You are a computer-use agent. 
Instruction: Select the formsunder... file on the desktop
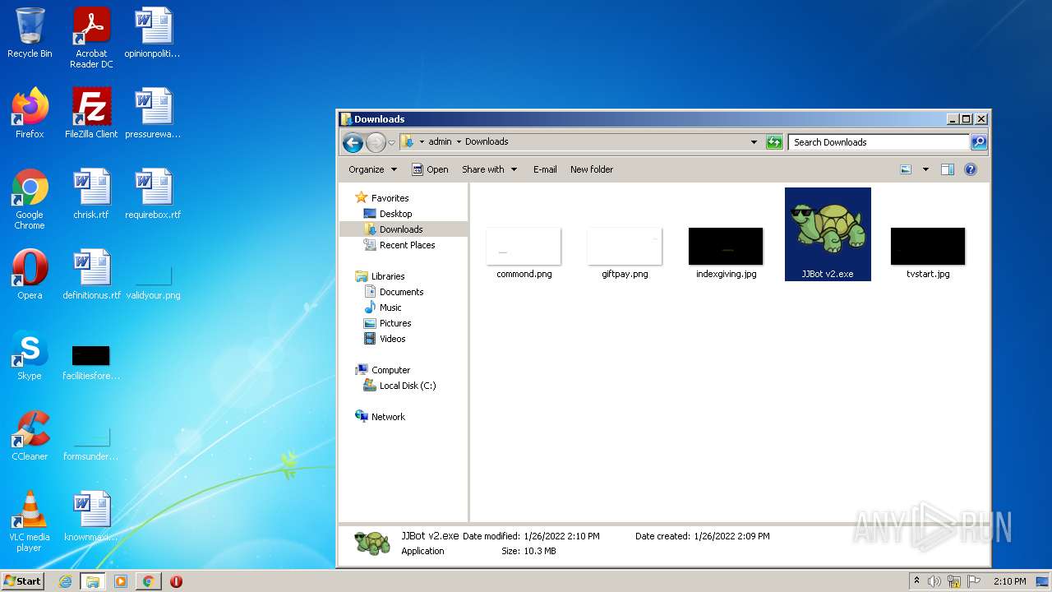[91, 442]
